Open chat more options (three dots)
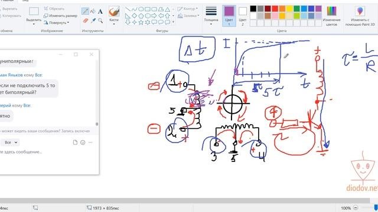 (x=90, y=143)
